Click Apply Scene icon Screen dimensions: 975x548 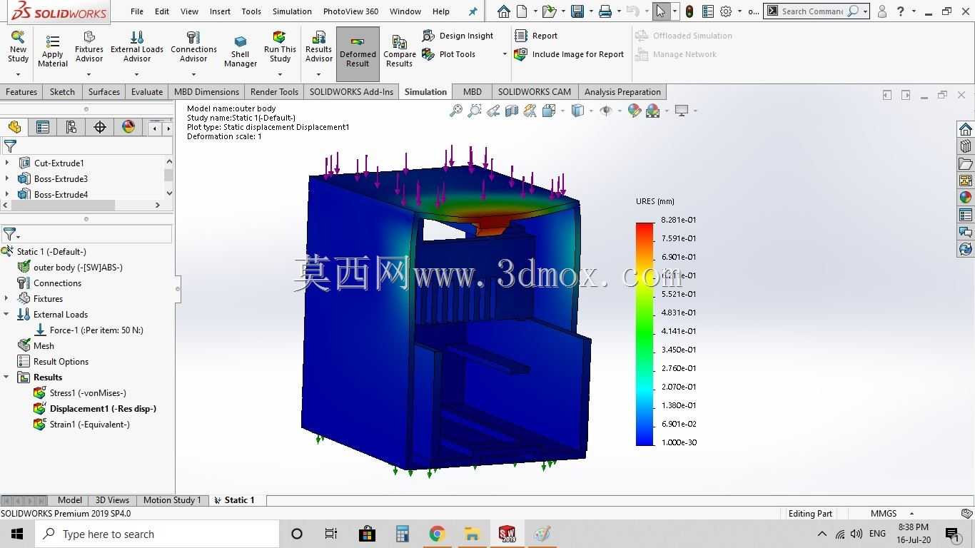pos(652,111)
